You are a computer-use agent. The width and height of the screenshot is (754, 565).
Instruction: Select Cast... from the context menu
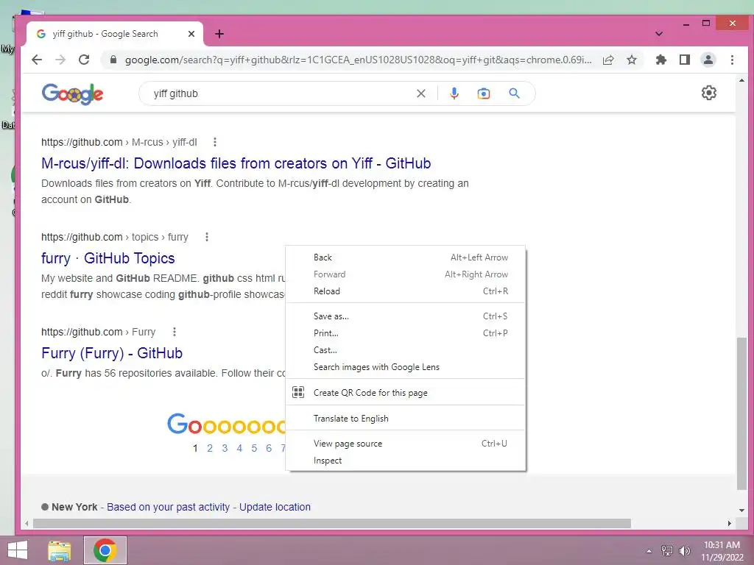(406, 349)
